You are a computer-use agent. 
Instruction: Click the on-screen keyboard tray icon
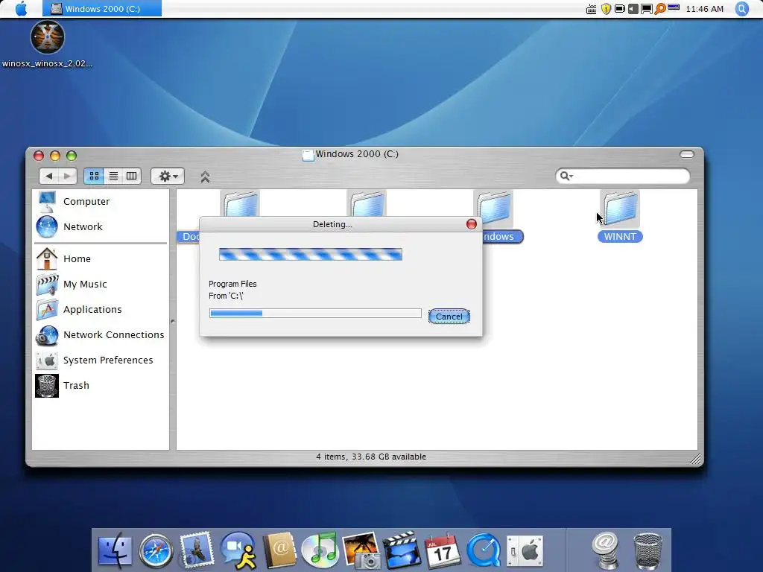click(x=591, y=9)
